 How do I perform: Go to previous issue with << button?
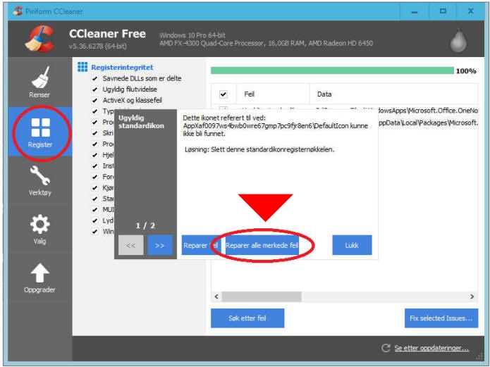point(131,245)
